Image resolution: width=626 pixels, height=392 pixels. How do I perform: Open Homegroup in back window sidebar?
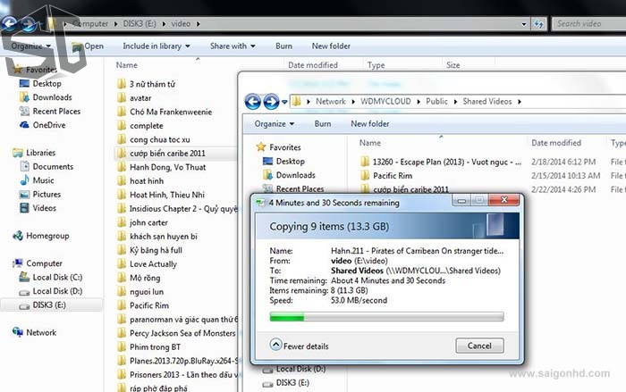(x=47, y=236)
